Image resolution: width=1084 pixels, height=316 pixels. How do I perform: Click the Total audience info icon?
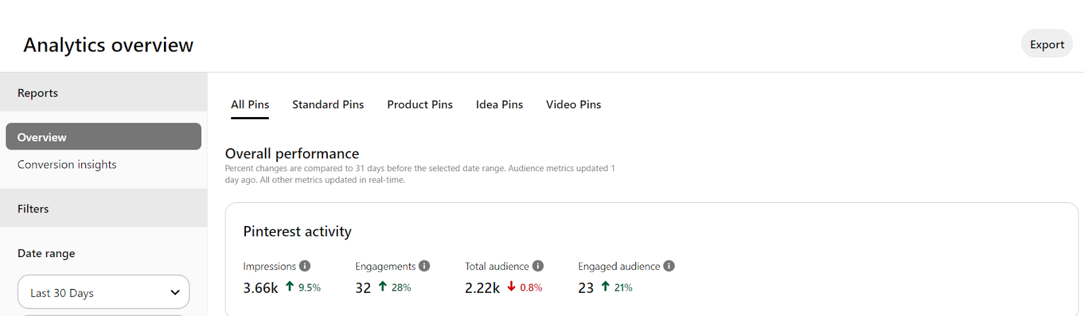pyautogui.click(x=538, y=266)
